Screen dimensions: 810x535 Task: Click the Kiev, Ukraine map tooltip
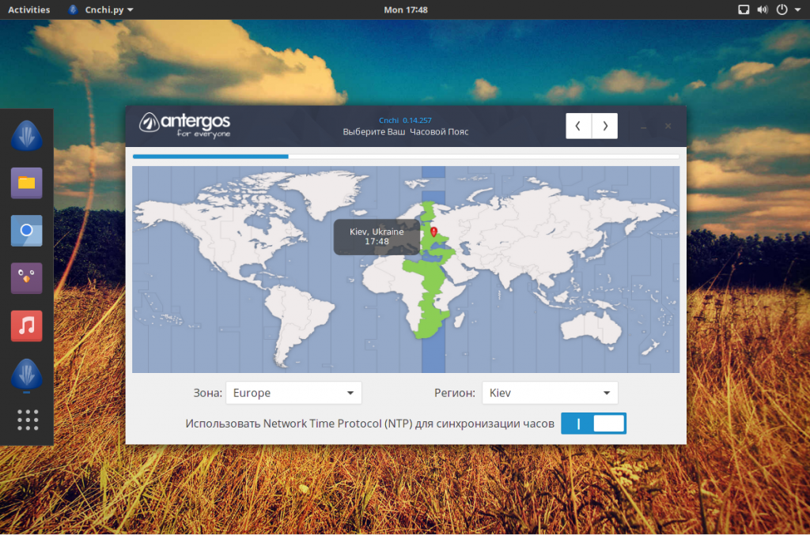[377, 237]
